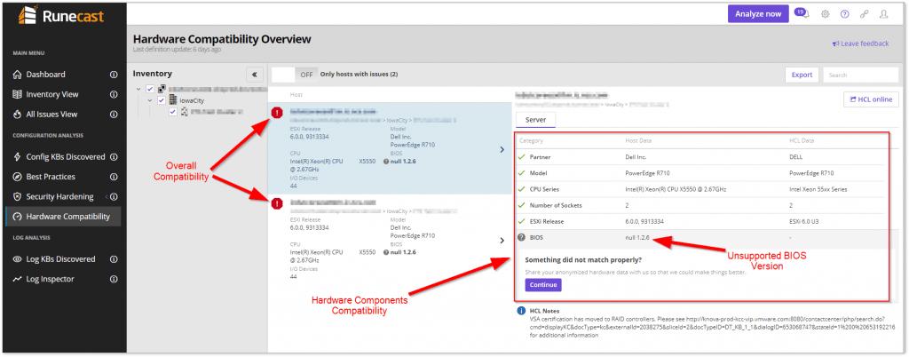Uncheck the root vCenter checkbox in Inventory
The height and width of the screenshot is (357, 909).
pyautogui.click(x=150, y=89)
